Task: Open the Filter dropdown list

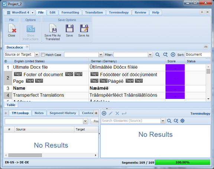Action: 150,55
